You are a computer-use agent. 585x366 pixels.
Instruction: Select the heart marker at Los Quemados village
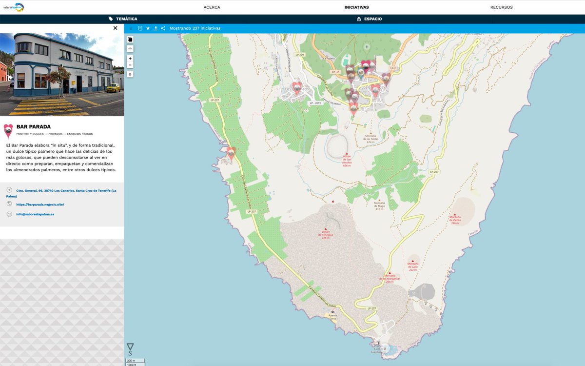[x=297, y=88]
